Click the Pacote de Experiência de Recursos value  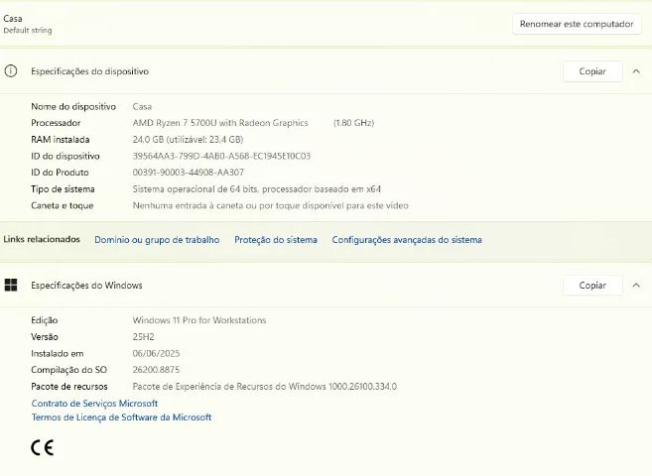pos(264,387)
